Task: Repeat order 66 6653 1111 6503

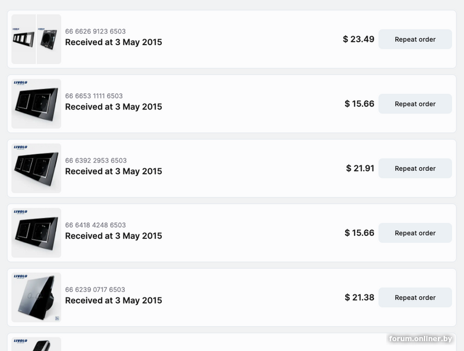Action: coord(415,104)
